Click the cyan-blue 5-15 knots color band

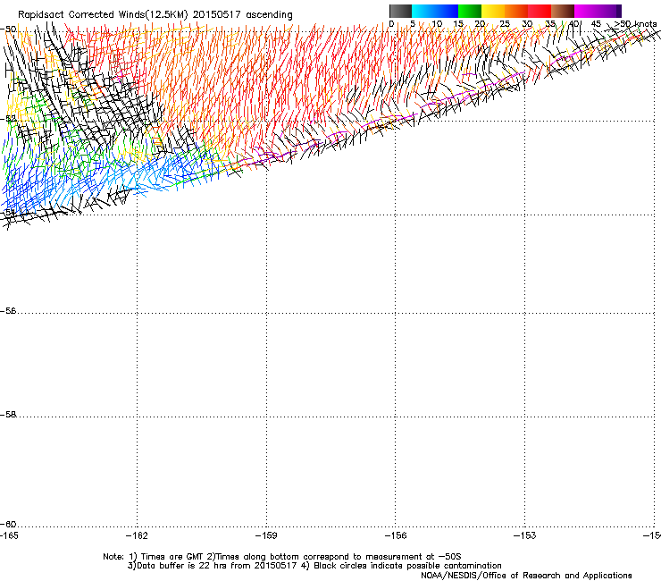tap(435, 11)
